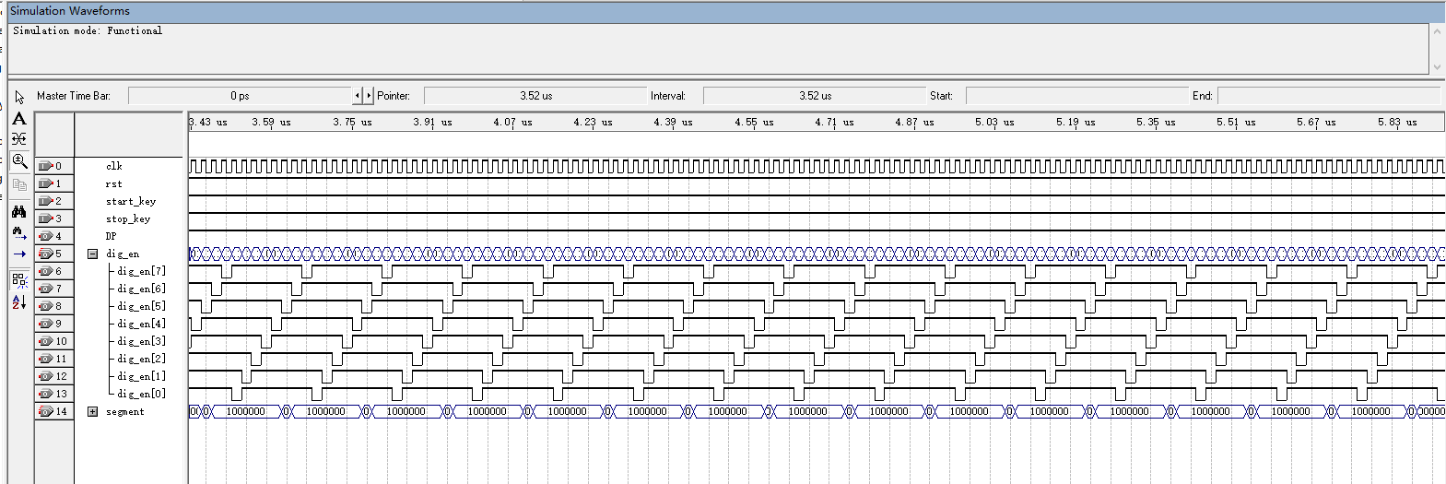The height and width of the screenshot is (484, 1446).
Task: Select row 1 rst input pin icon
Action: (x=46, y=184)
